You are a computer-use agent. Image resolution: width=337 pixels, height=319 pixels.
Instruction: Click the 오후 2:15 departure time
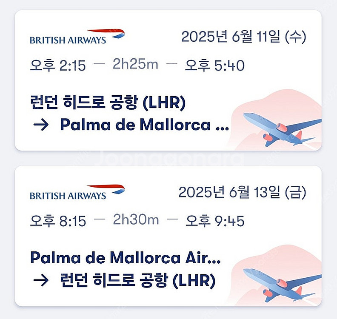tap(58, 66)
